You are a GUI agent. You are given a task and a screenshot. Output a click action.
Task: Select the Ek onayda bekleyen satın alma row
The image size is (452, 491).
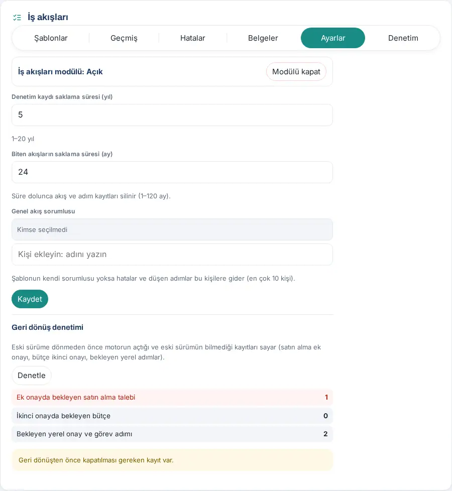coord(172,398)
